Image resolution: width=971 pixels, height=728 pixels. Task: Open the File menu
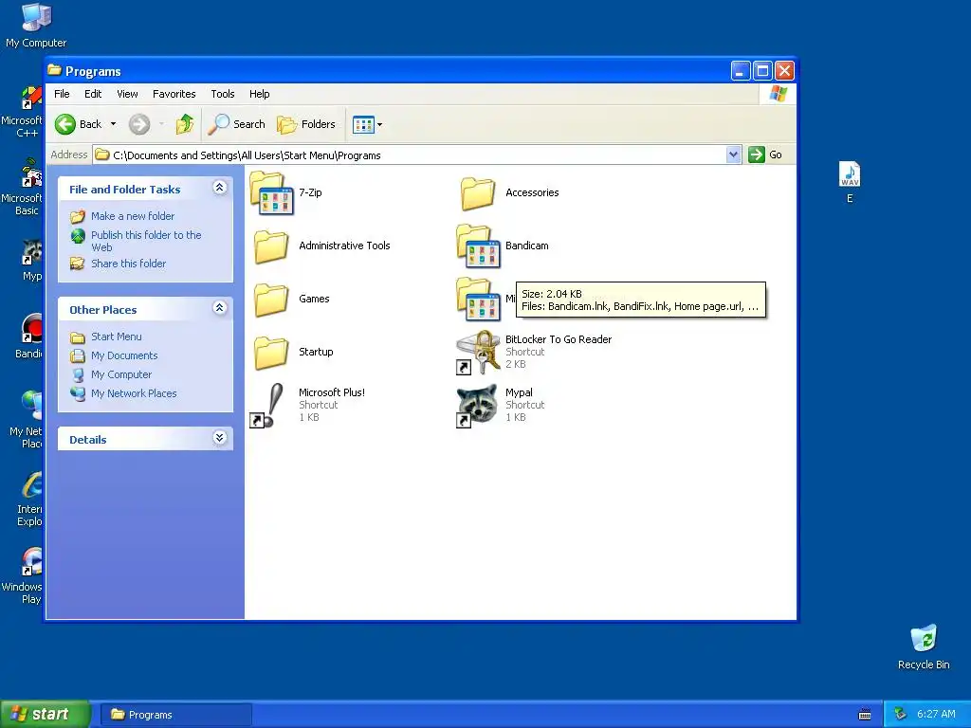coord(62,94)
